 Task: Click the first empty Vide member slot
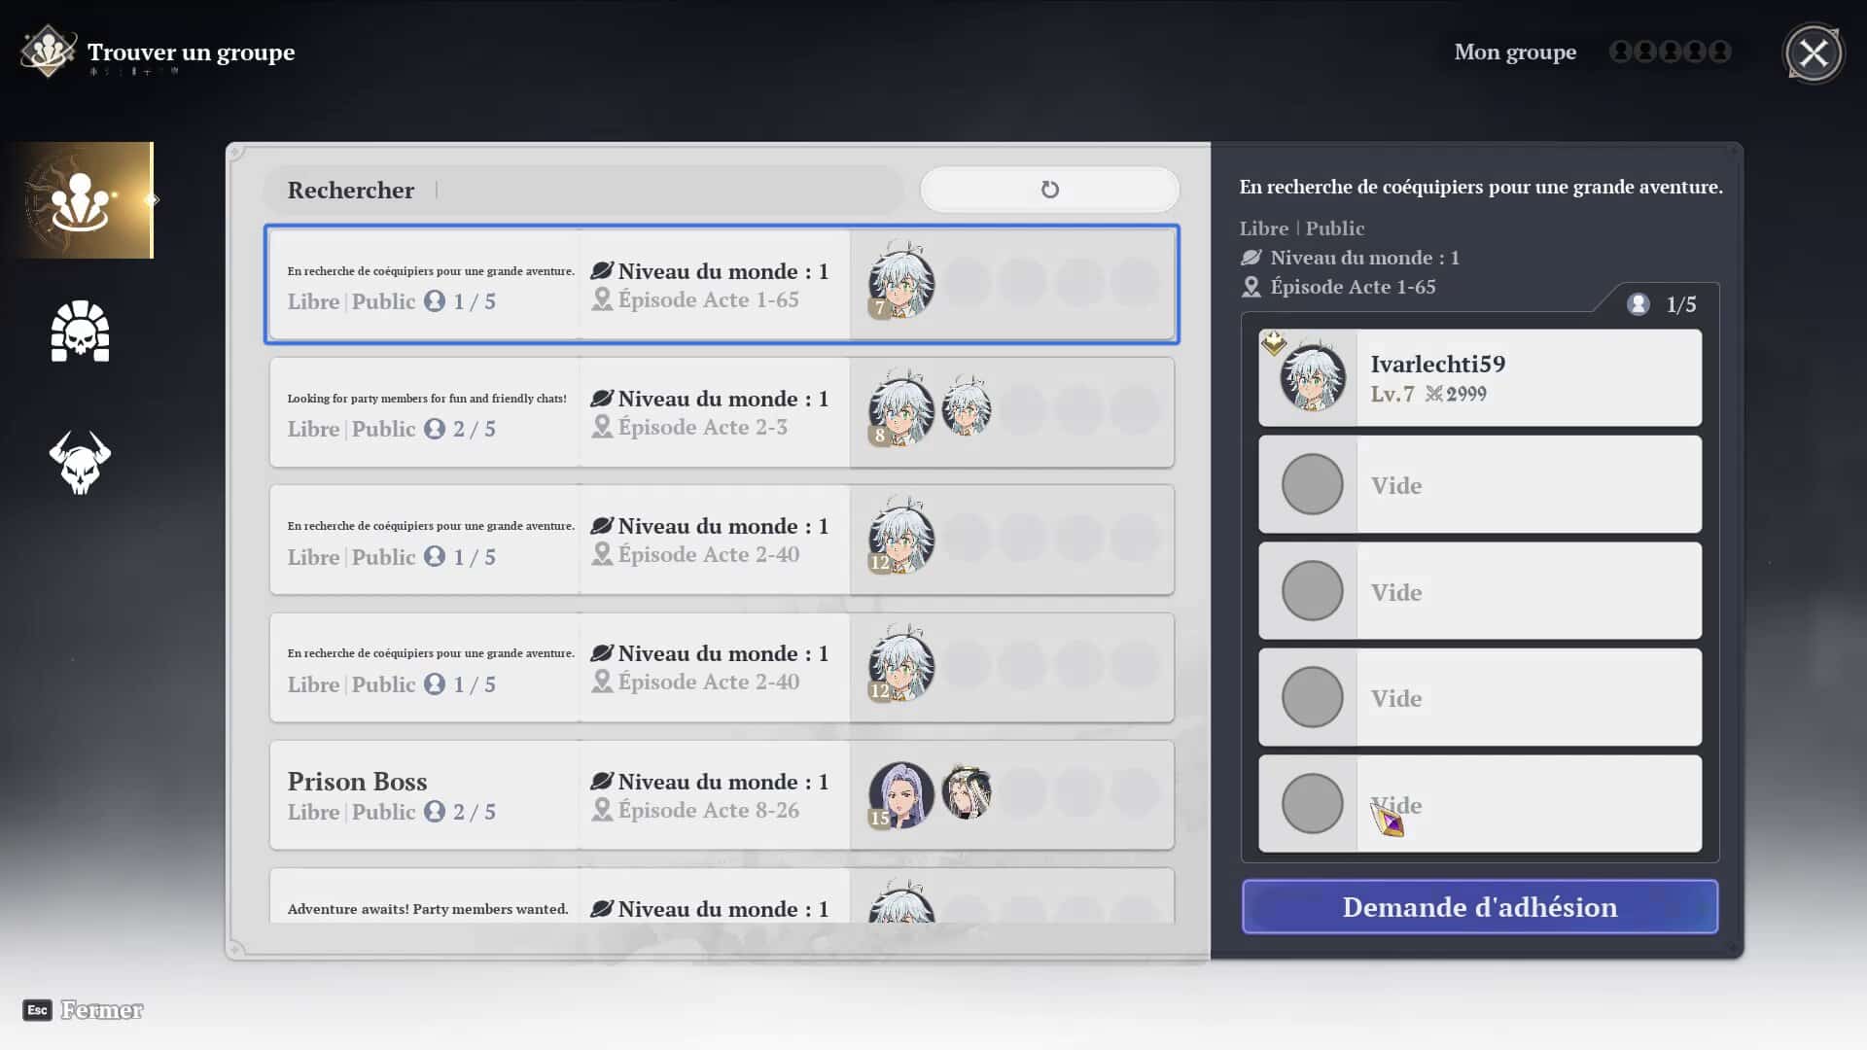click(1479, 484)
